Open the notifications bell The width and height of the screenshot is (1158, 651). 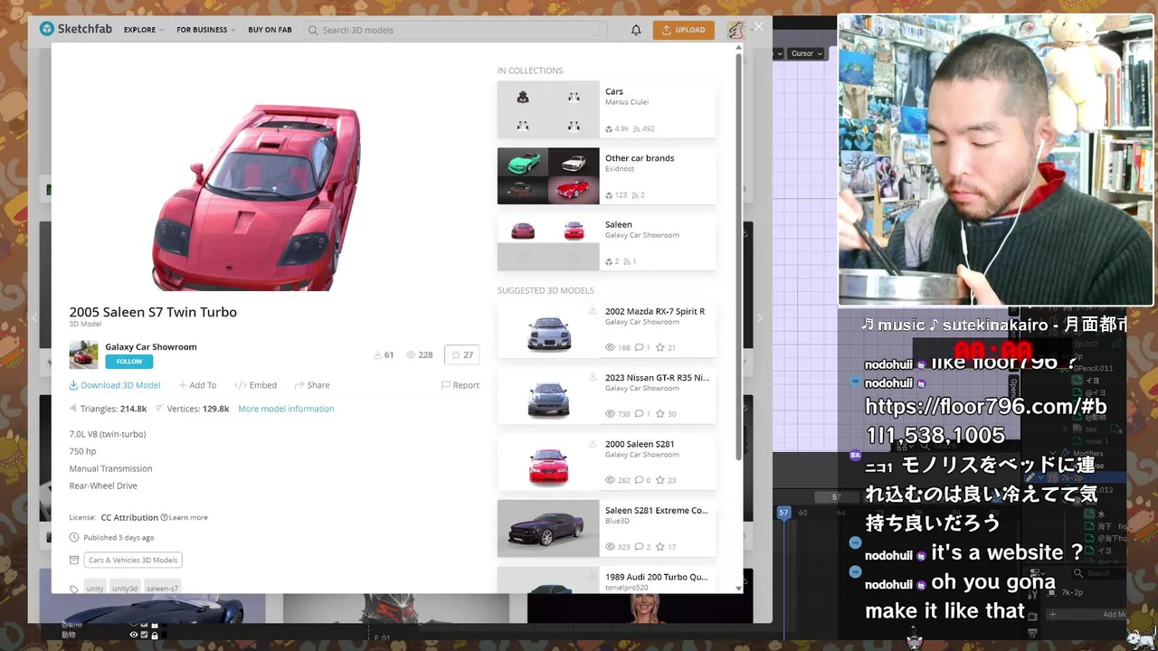click(636, 30)
